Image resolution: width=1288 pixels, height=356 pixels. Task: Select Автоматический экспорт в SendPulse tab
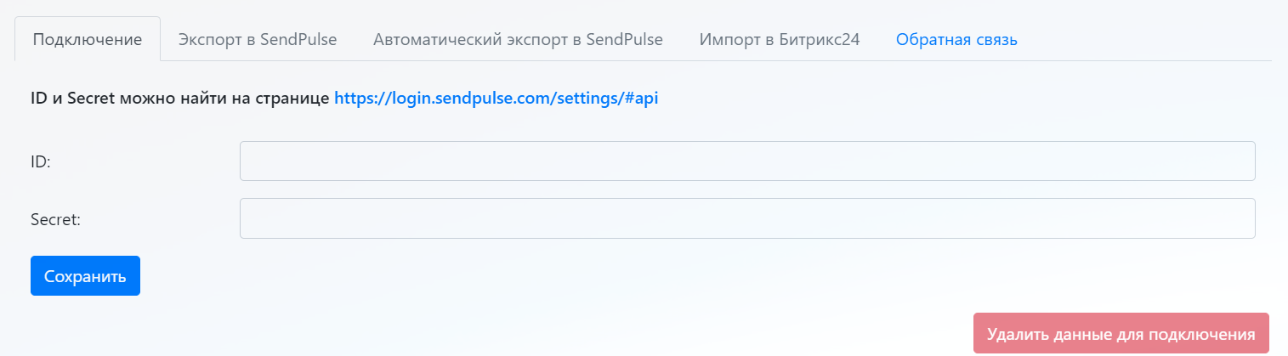[518, 39]
